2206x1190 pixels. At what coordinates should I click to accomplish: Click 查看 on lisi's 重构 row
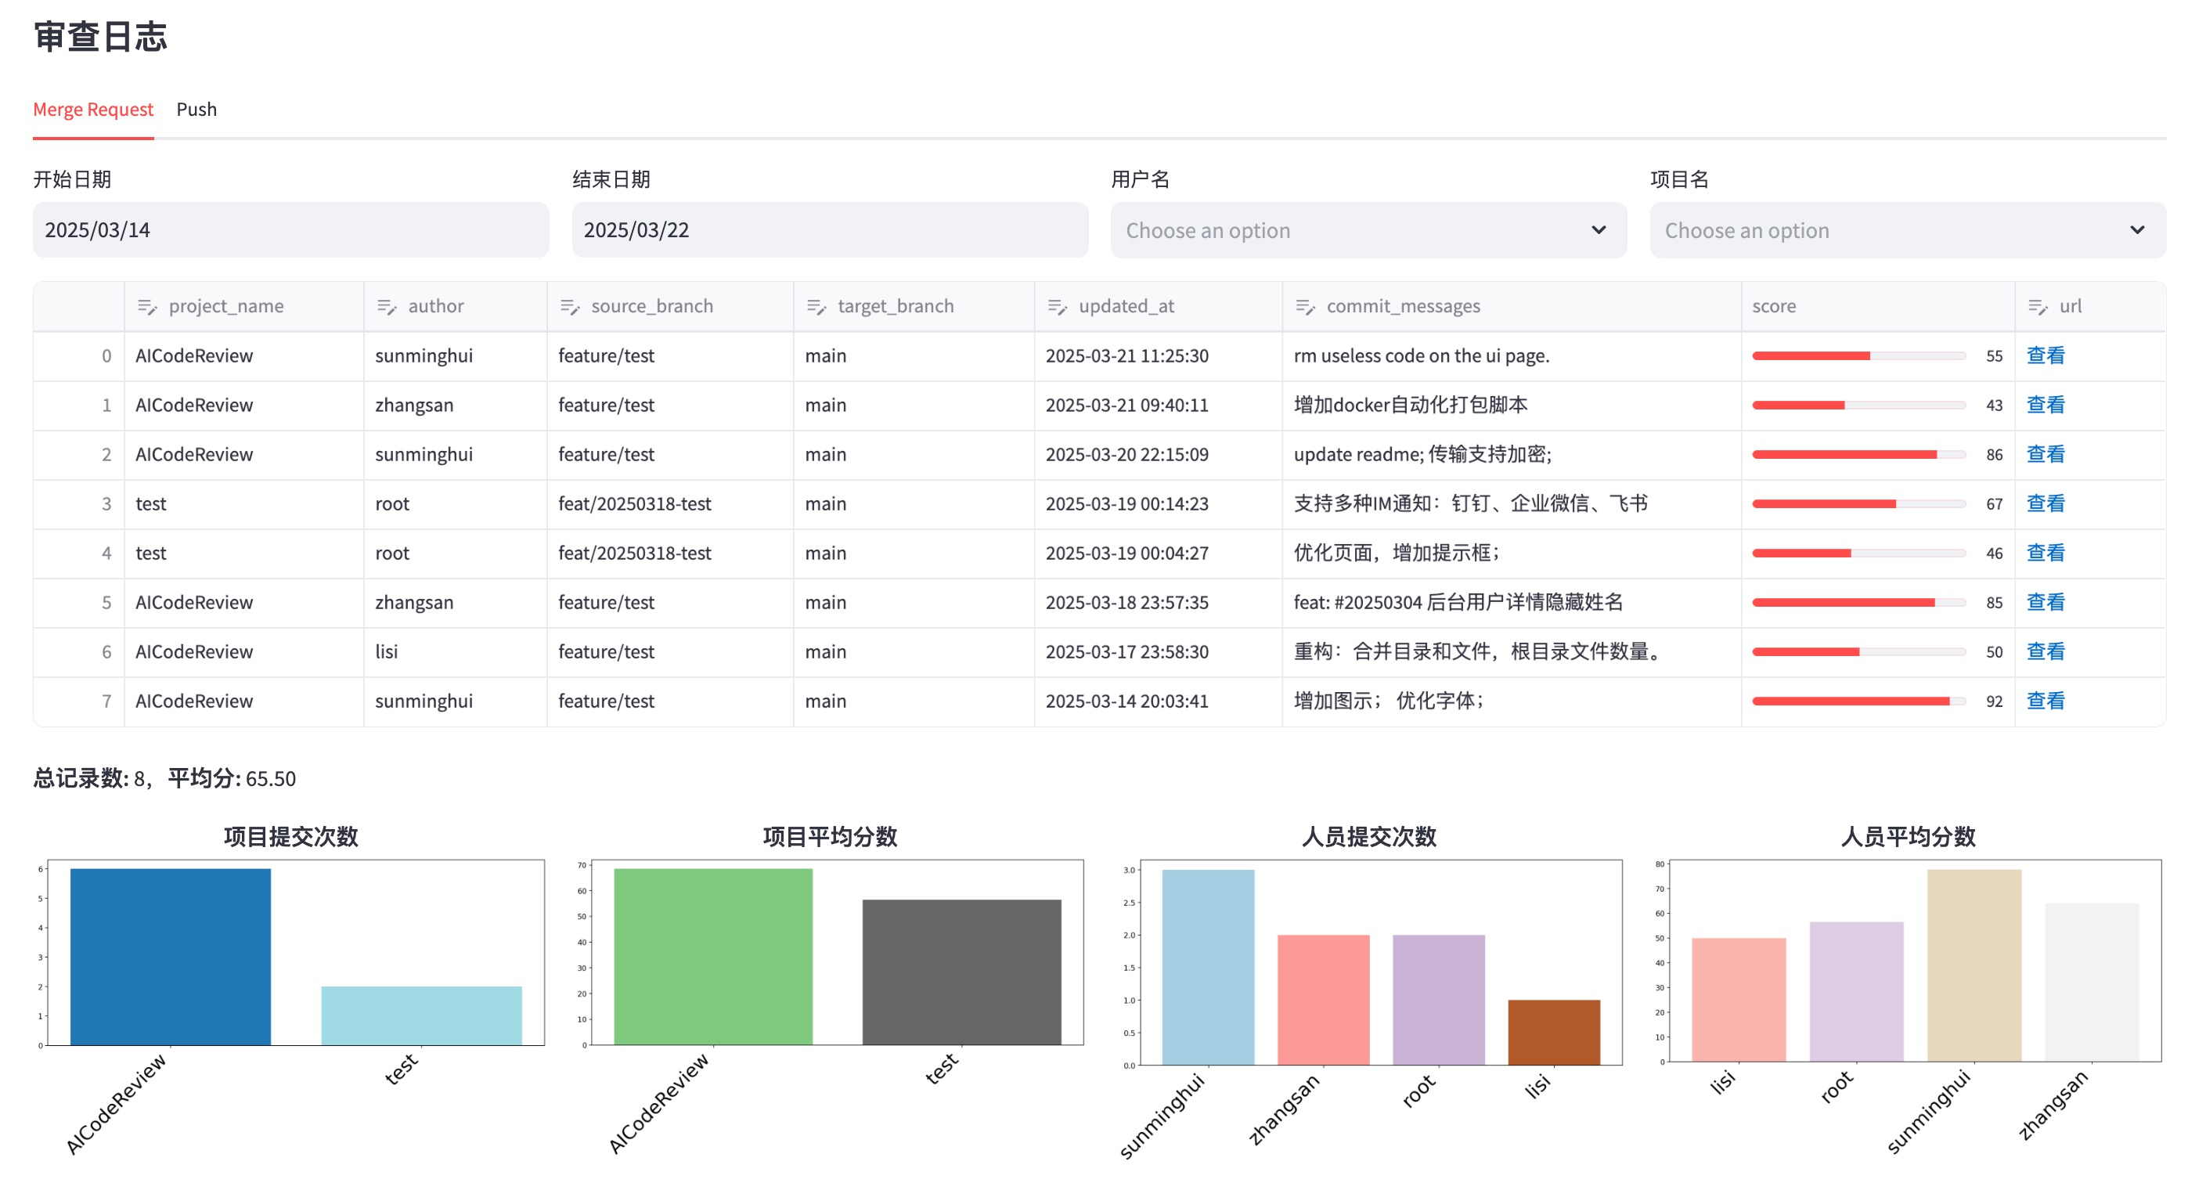[2047, 651]
